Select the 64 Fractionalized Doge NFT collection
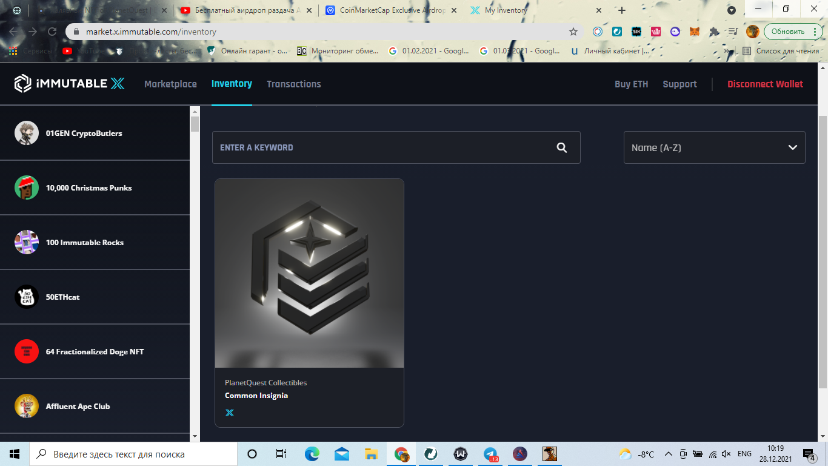 tap(95, 352)
